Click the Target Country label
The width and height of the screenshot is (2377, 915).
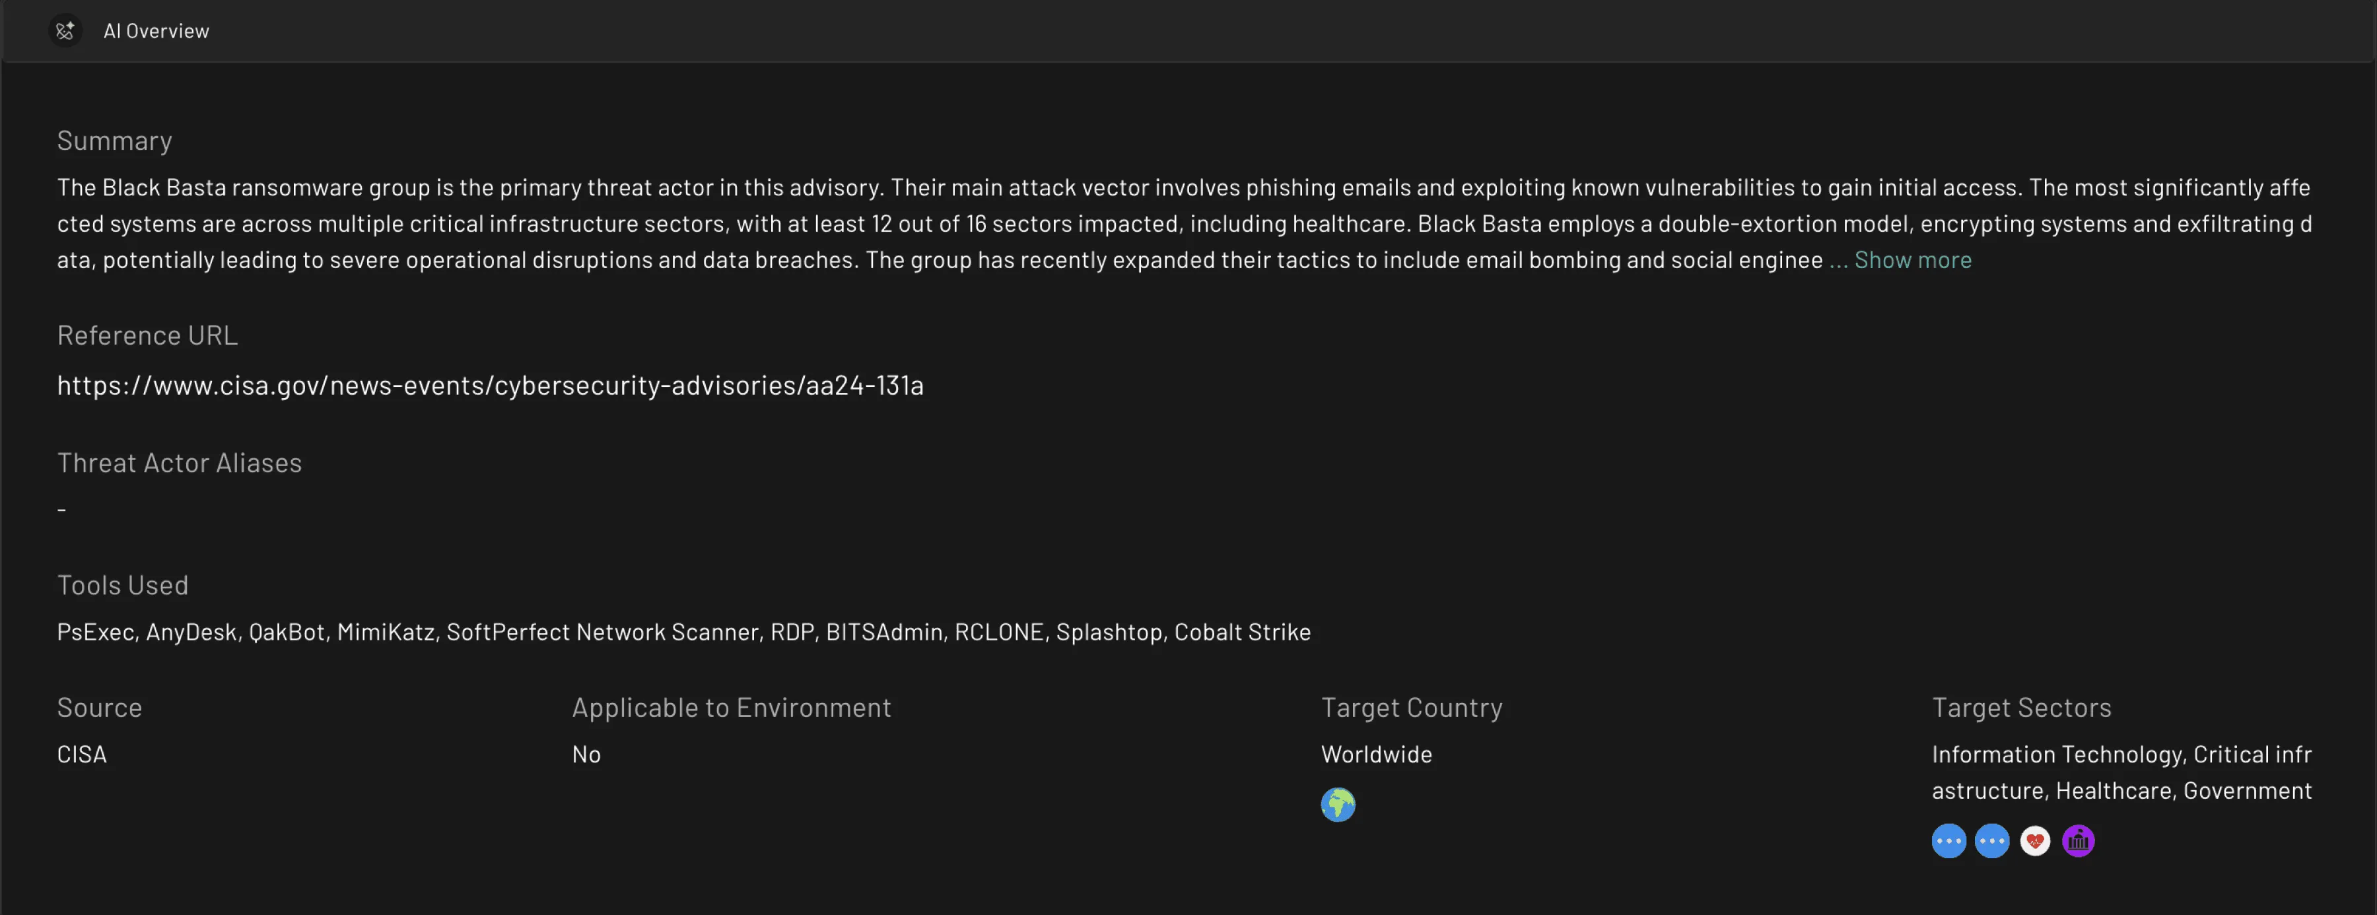tap(1412, 708)
